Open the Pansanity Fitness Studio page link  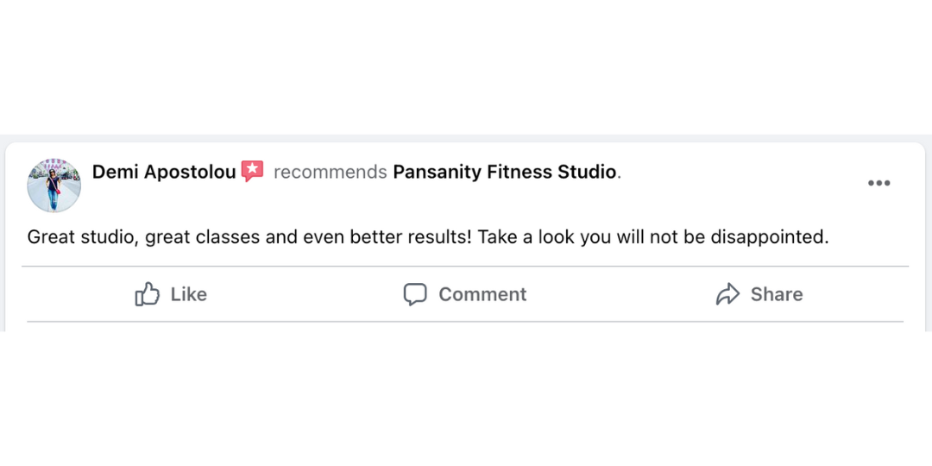[x=504, y=172]
